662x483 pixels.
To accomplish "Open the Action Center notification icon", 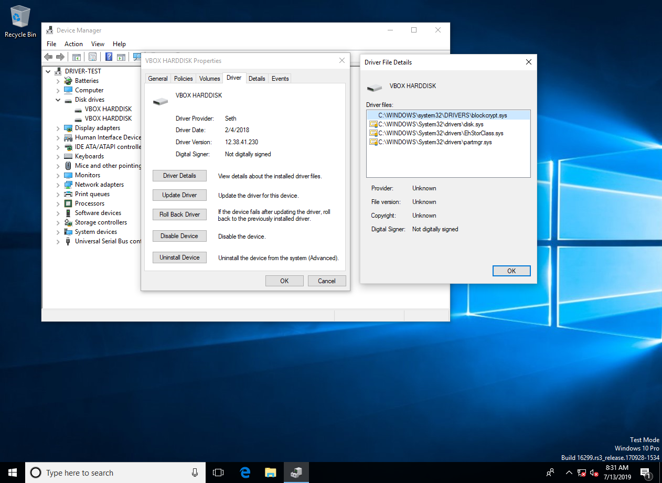I will [x=645, y=473].
